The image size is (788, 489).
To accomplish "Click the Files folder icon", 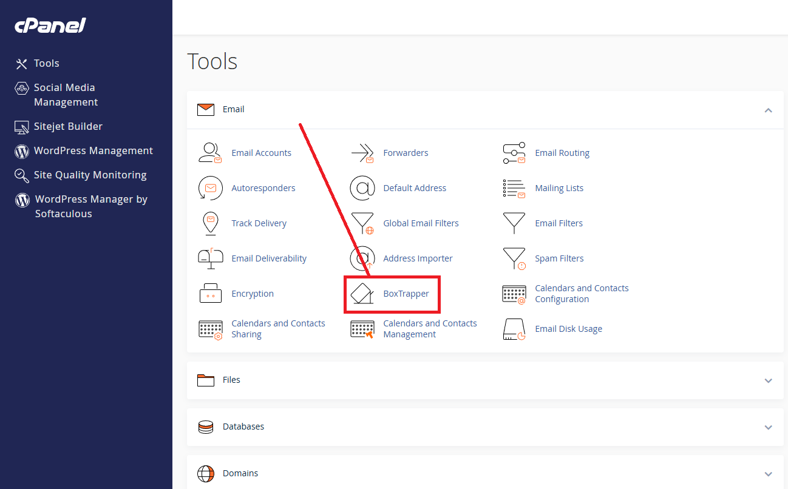I will pyautogui.click(x=206, y=380).
